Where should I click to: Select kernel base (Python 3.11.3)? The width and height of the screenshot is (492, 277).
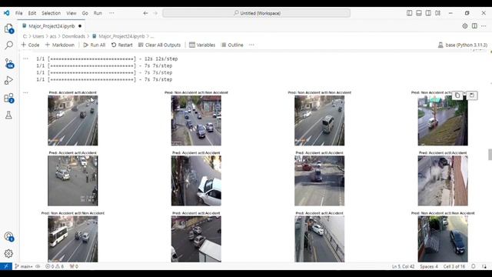(463, 45)
